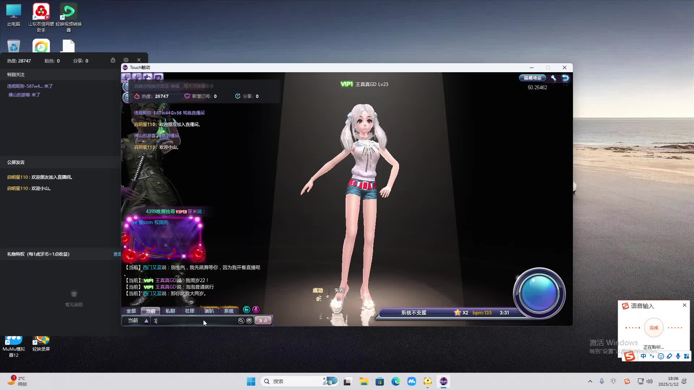Click the pink stamp icon above chat
The height and width of the screenshot is (390, 694).
tap(256, 309)
